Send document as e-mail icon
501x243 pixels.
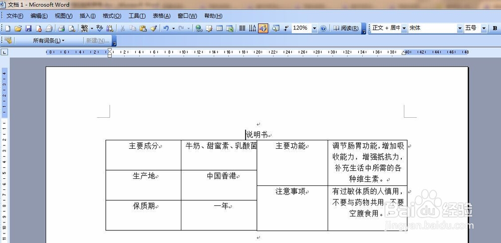point(49,29)
